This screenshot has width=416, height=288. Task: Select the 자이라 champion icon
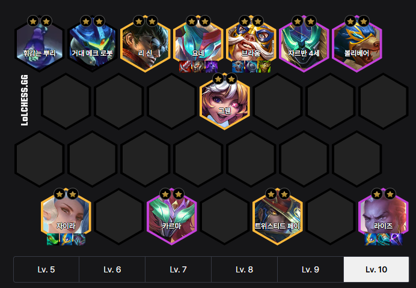tap(66, 217)
